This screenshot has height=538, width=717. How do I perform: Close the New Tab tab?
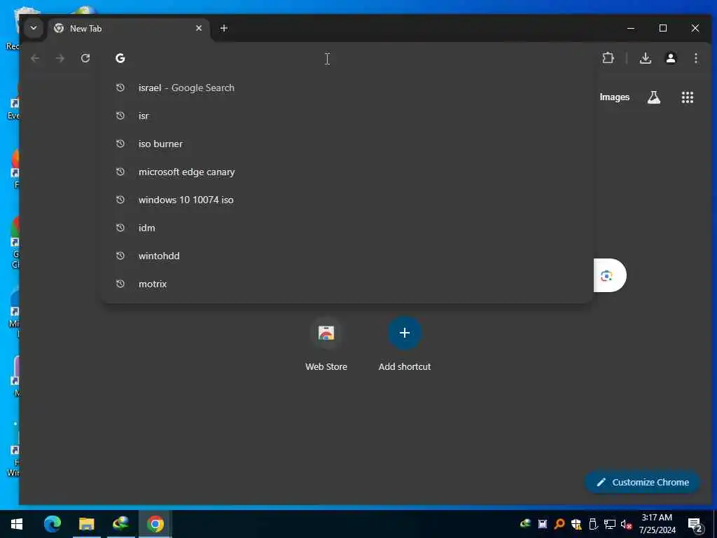pos(199,28)
